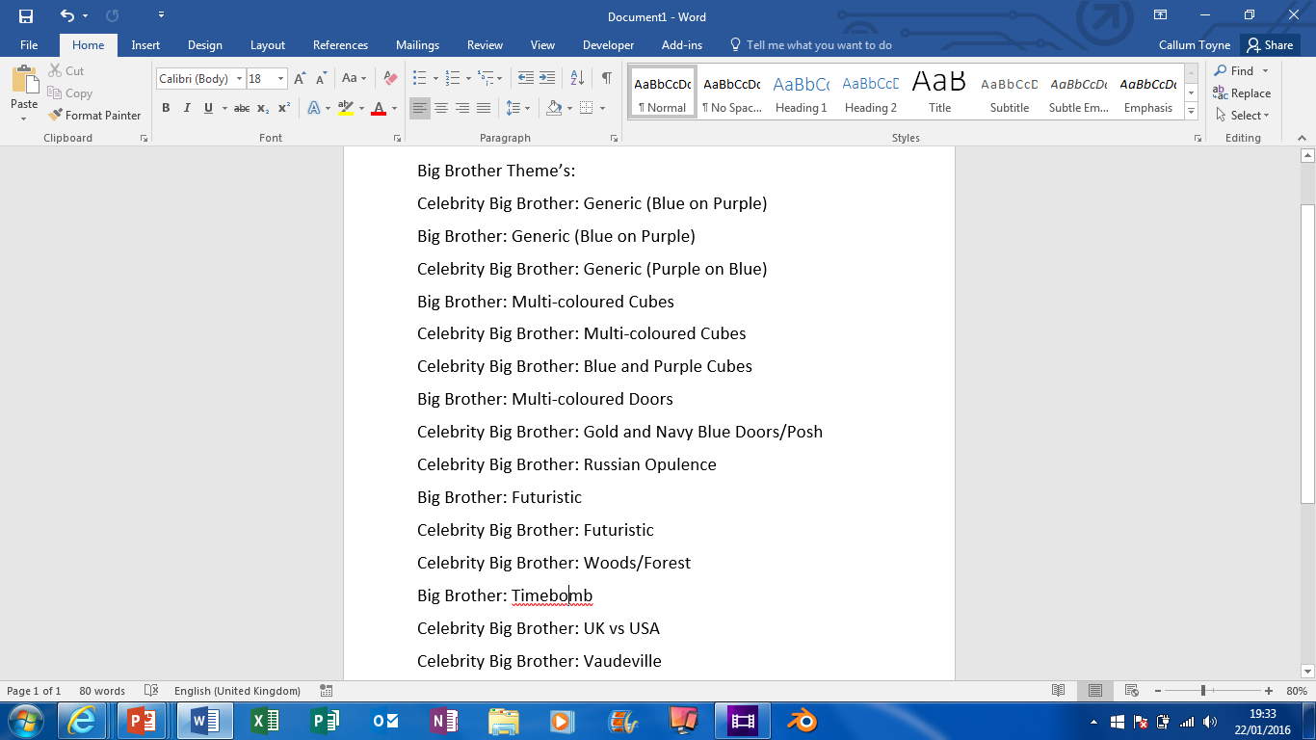The height and width of the screenshot is (740, 1316).
Task: Justify paragraph text
Action: 484,108
